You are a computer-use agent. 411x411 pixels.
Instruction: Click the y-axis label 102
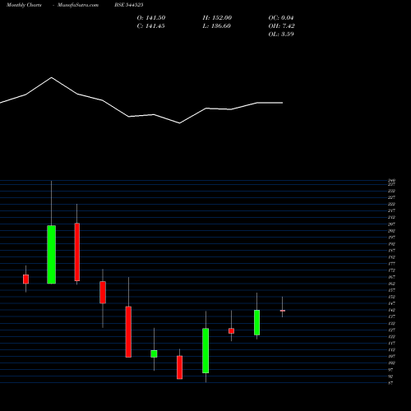(391, 363)
